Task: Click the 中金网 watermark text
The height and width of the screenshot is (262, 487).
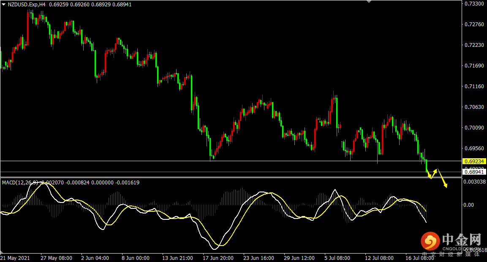Action: 461,240
